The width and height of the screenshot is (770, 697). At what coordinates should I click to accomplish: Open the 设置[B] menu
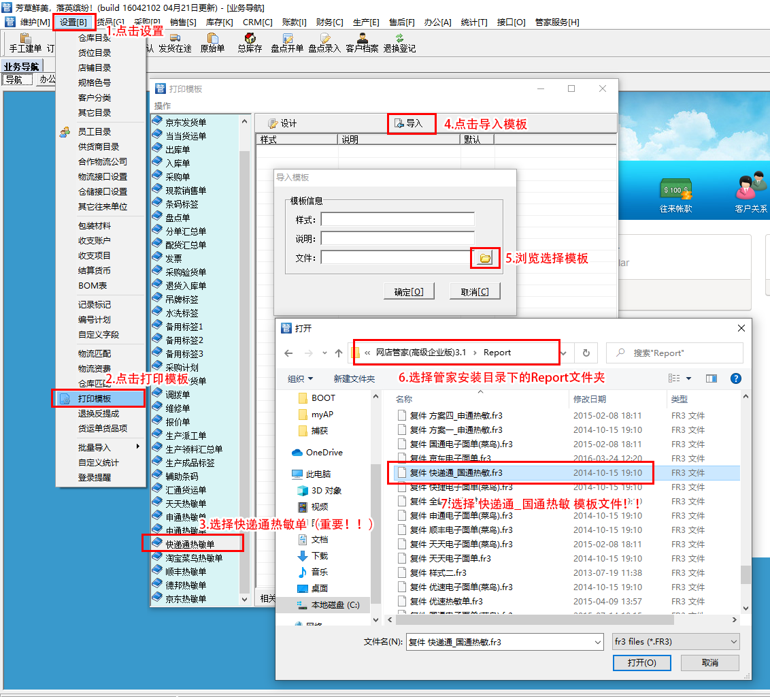[x=73, y=22]
